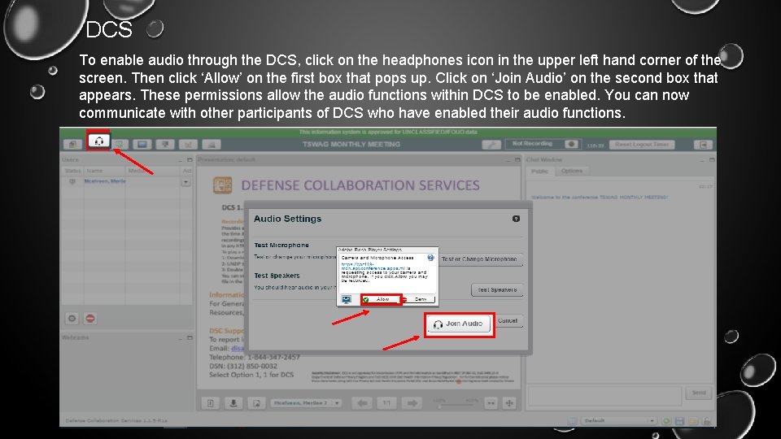Click the folder load layout icon at bottom

coord(693,421)
